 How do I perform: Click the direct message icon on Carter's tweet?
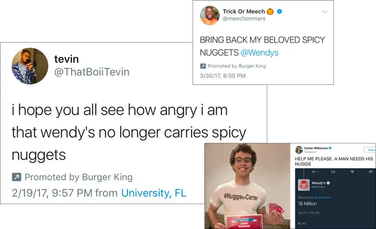(371, 172)
